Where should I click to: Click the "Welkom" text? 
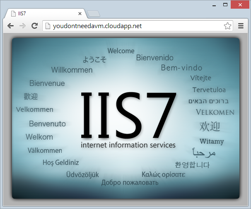pos(39,137)
